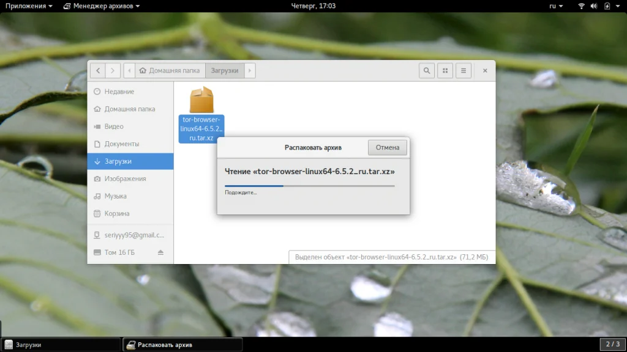The image size is (627, 352).
Task: Cancel extraction with the Отмена button
Action: 388,147
